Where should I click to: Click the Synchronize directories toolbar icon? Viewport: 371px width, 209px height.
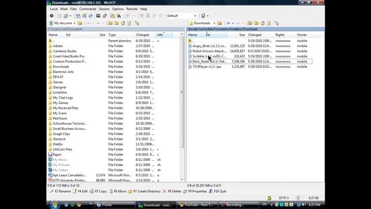tap(84, 16)
